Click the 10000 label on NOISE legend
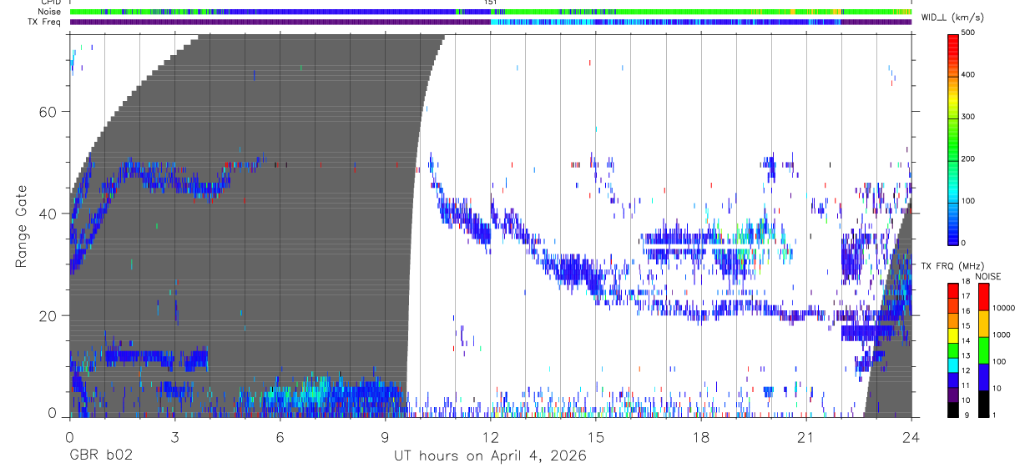The width and height of the screenshot is (1025, 473). (x=1003, y=309)
